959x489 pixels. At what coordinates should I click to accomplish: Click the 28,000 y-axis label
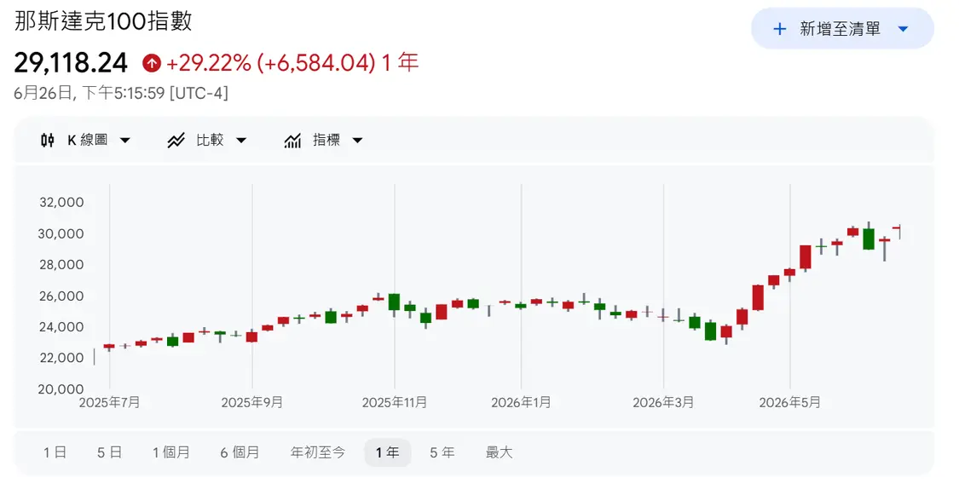point(61,265)
